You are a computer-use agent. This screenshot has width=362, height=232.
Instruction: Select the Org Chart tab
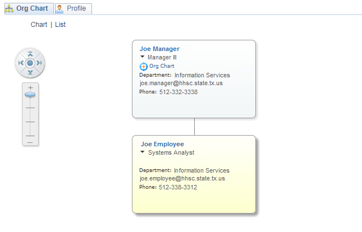coord(27,8)
